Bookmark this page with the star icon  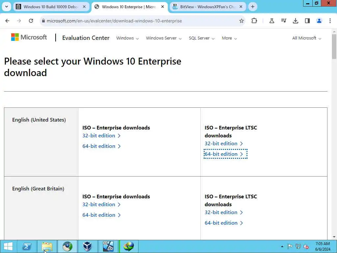coord(242,21)
